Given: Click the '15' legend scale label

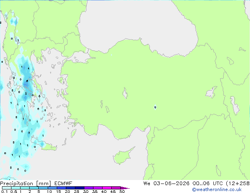Looking at the screenshot, I should click(58, 191).
